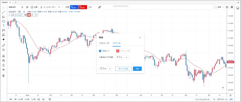The image size is (241, 102).
Task: Open MA indicator settings gear icon
Action: point(29,15)
